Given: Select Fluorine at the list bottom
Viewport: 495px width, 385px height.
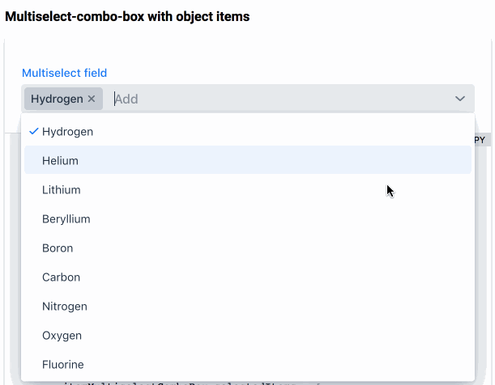Looking at the screenshot, I should 248,365.
